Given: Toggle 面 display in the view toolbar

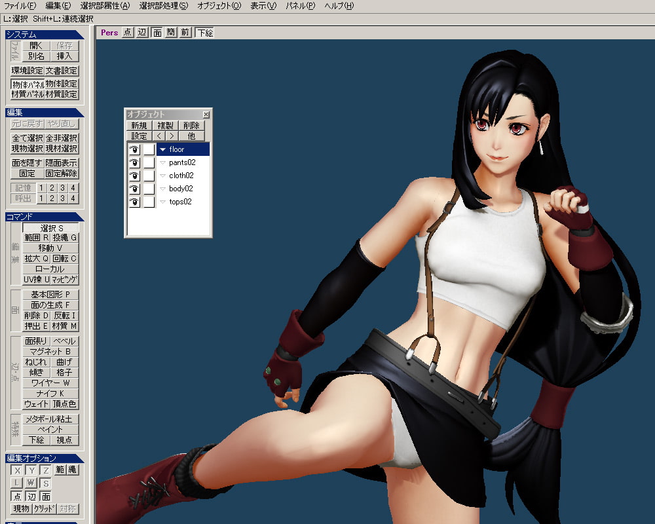Looking at the screenshot, I should [157, 33].
